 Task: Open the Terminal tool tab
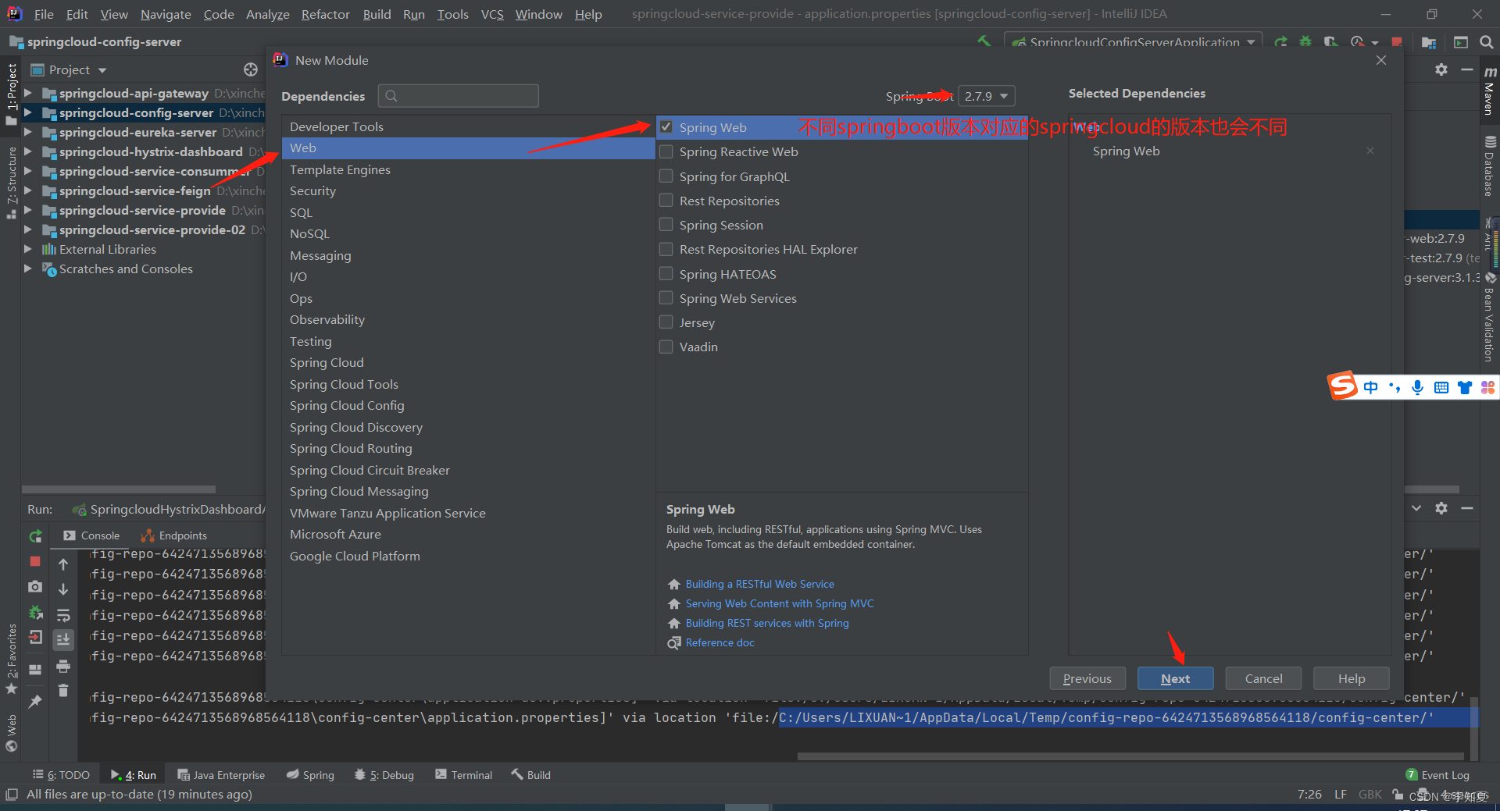pyautogui.click(x=464, y=774)
